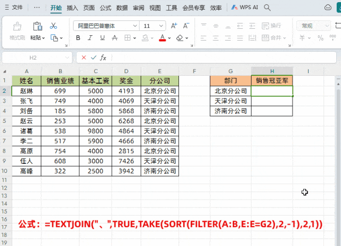341x246 pixels.
Task: Select the Format Painter brush icon
Action: [17, 26]
